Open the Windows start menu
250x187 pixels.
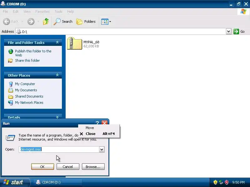[15, 182]
